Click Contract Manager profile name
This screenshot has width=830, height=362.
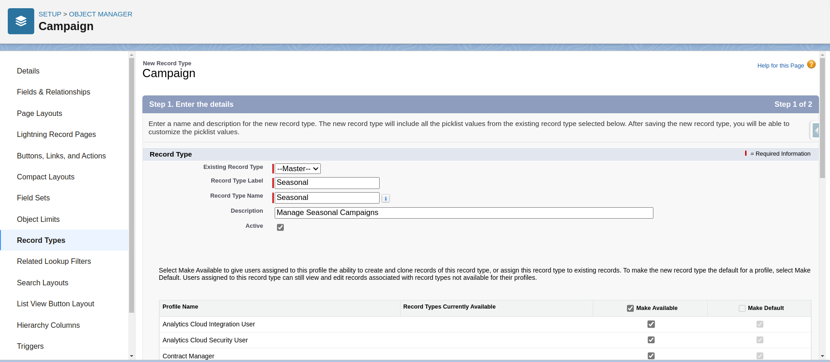pos(188,356)
